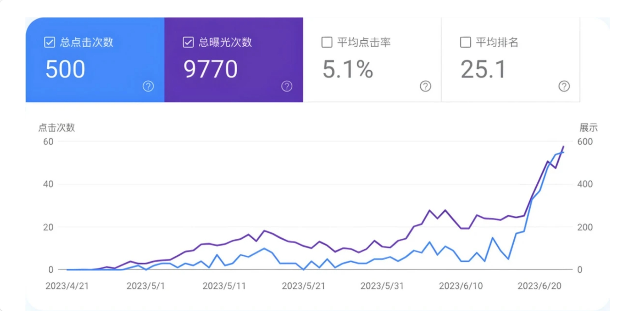Click the 60 left axis tick label

click(x=48, y=142)
